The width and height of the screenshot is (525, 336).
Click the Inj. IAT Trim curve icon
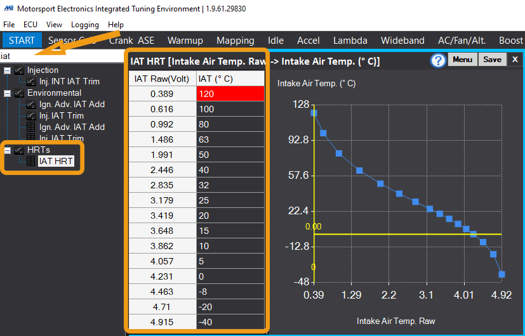(x=31, y=115)
